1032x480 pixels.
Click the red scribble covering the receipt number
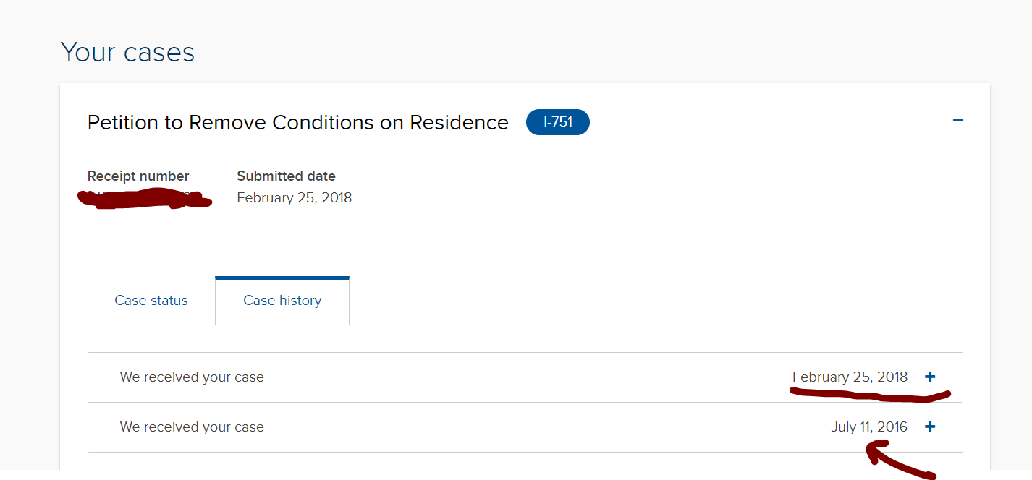coord(145,198)
